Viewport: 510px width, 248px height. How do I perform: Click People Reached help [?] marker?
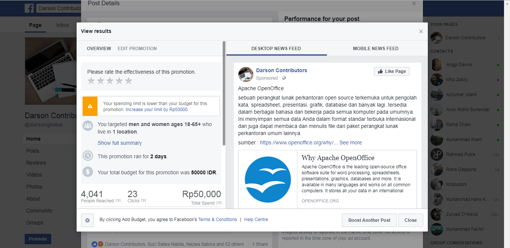118,201
